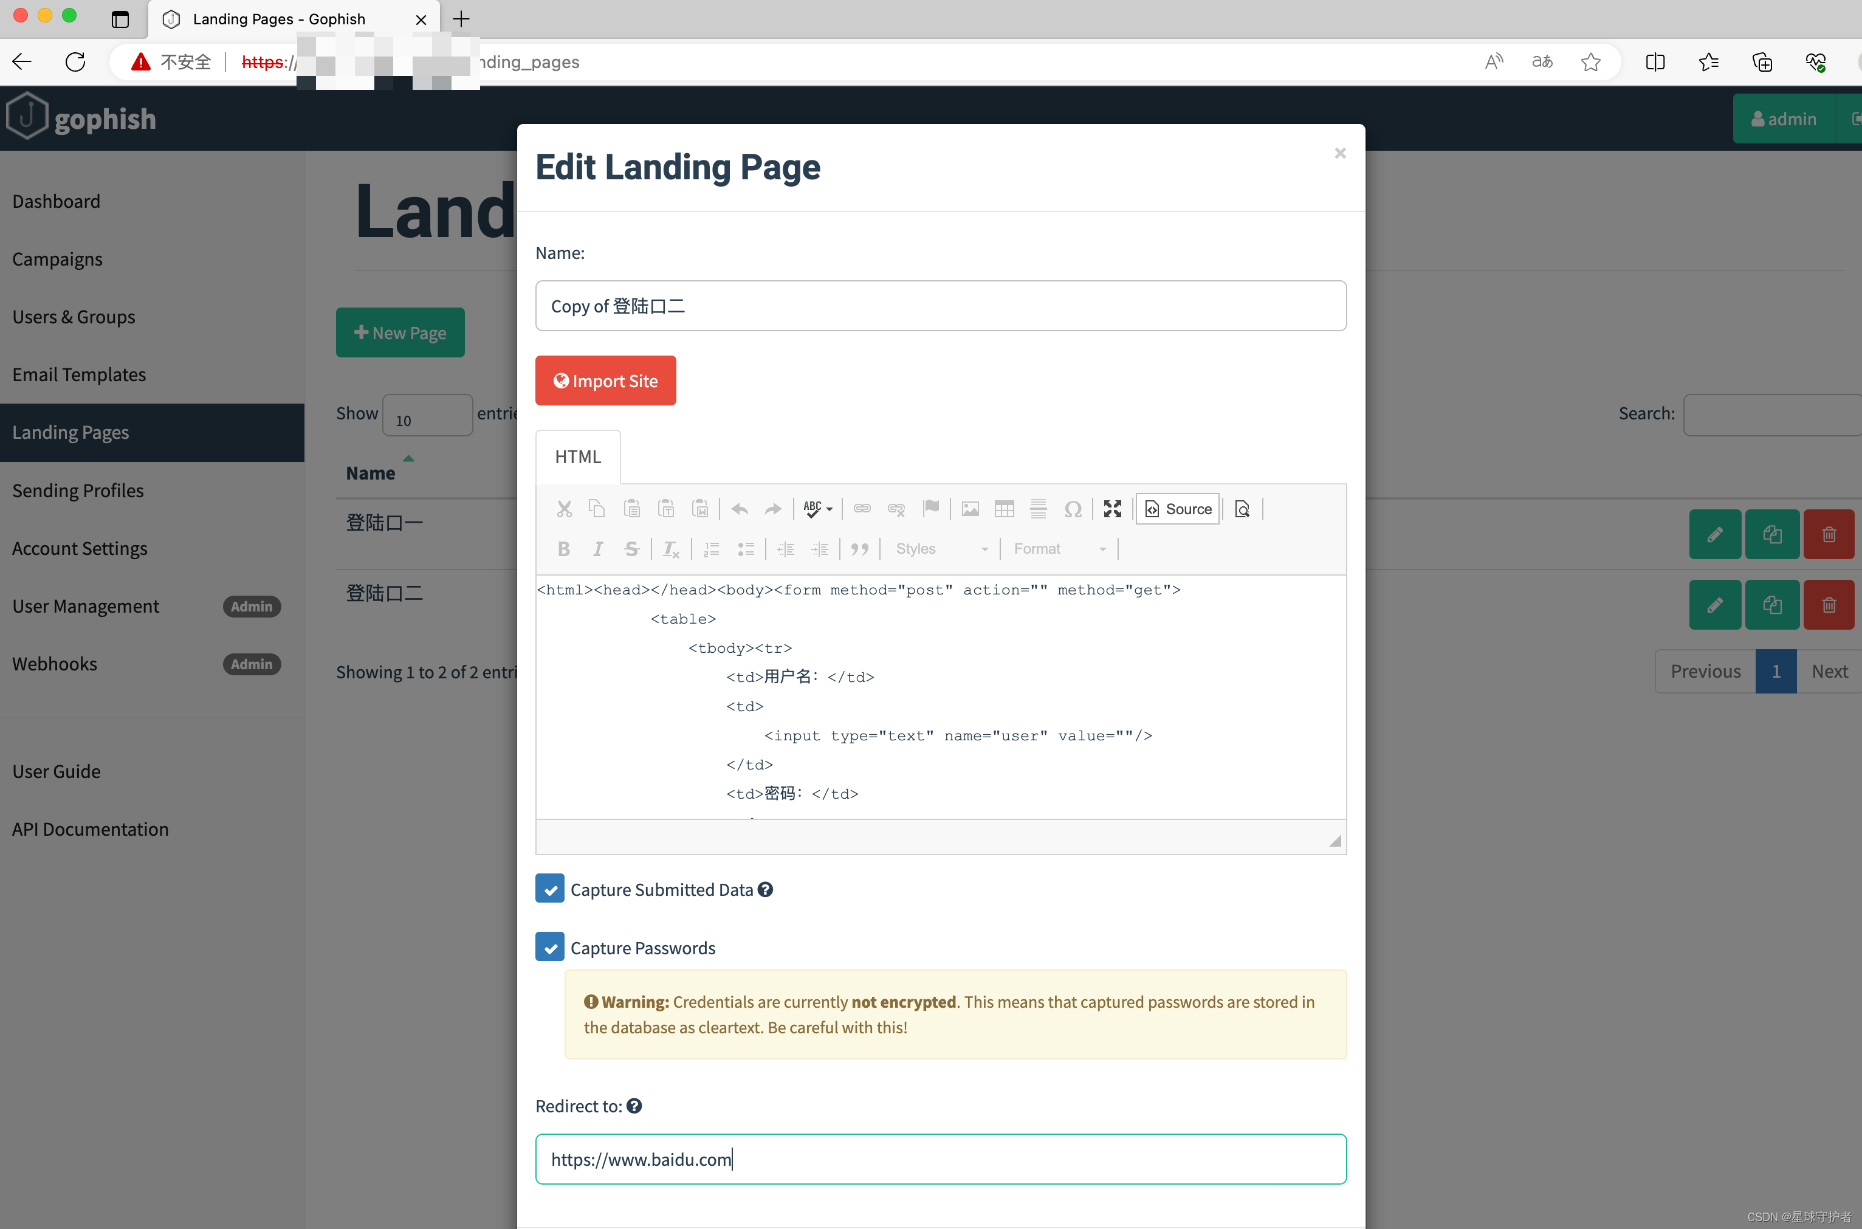Open the Show entries dropdown
Viewport: 1862px width, 1229px height.
427,415
